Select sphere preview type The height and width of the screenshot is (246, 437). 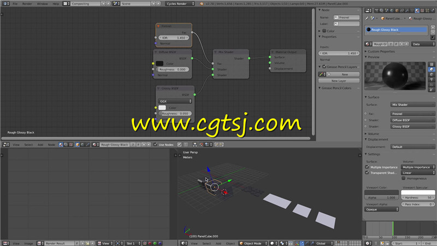[432, 69]
